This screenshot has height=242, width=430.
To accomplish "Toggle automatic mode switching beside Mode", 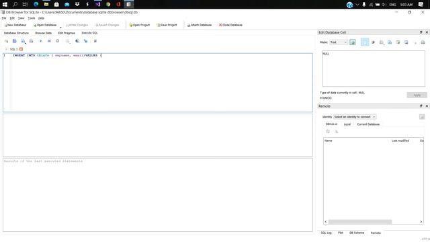I will (353, 42).
